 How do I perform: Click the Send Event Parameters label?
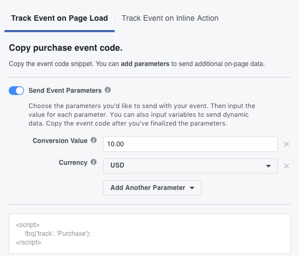click(65, 91)
